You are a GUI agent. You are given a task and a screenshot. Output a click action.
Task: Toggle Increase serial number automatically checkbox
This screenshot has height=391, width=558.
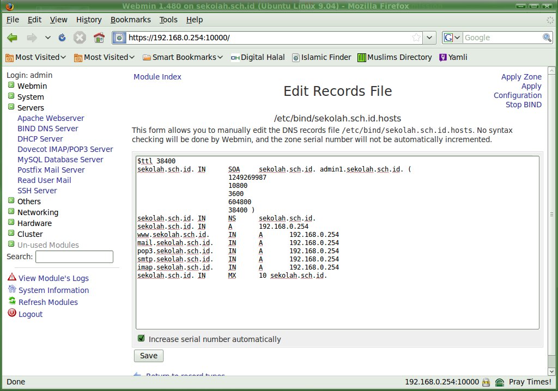tap(141, 339)
